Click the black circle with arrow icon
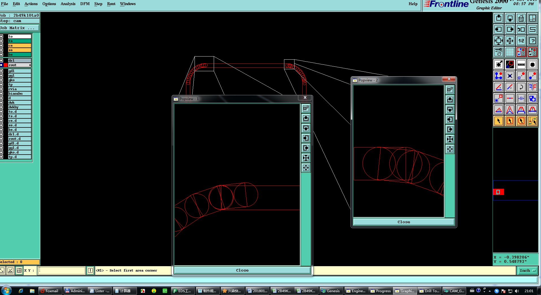Screen dimensions: 541x295 pyautogui.click(x=499, y=64)
